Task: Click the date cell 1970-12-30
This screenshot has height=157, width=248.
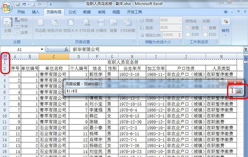Action: pyautogui.click(x=132, y=122)
